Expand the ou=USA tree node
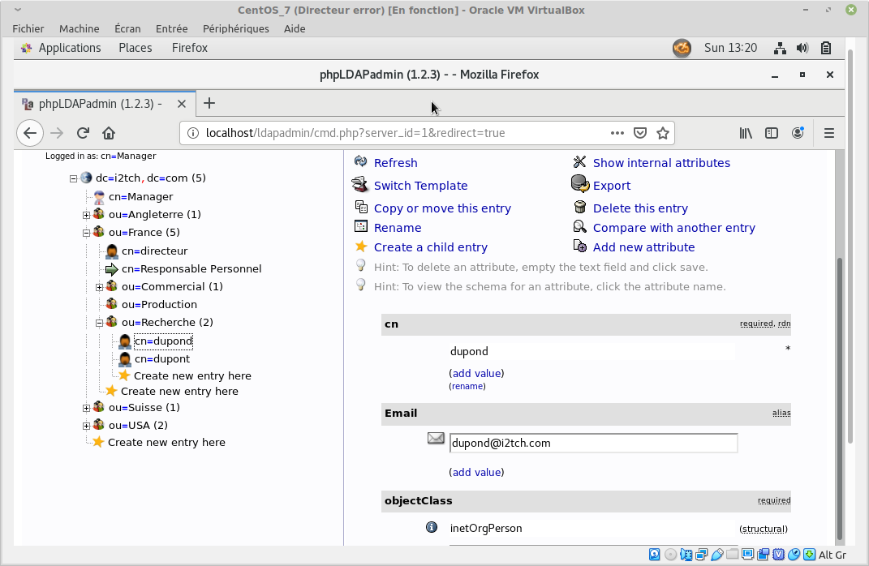This screenshot has width=869, height=566. pyautogui.click(x=86, y=426)
